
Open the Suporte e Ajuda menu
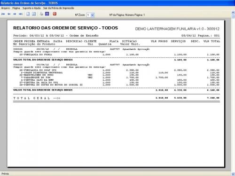coord(31,8)
